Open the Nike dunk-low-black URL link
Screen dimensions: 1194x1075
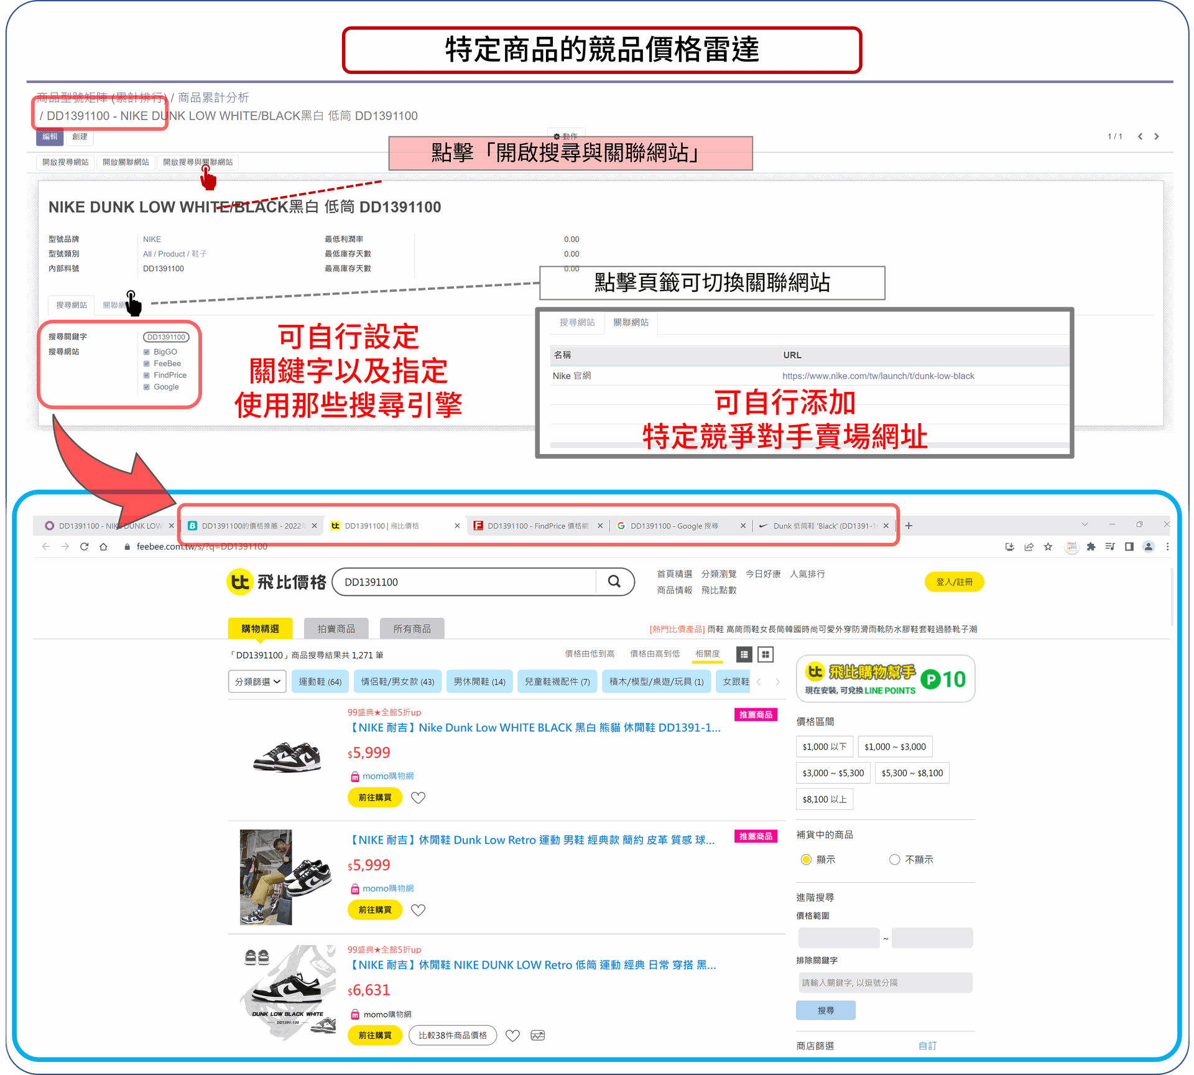point(878,376)
